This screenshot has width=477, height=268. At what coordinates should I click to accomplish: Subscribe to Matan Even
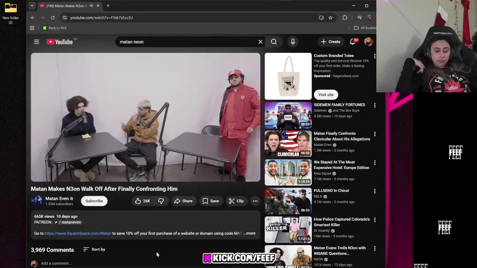pos(94,201)
